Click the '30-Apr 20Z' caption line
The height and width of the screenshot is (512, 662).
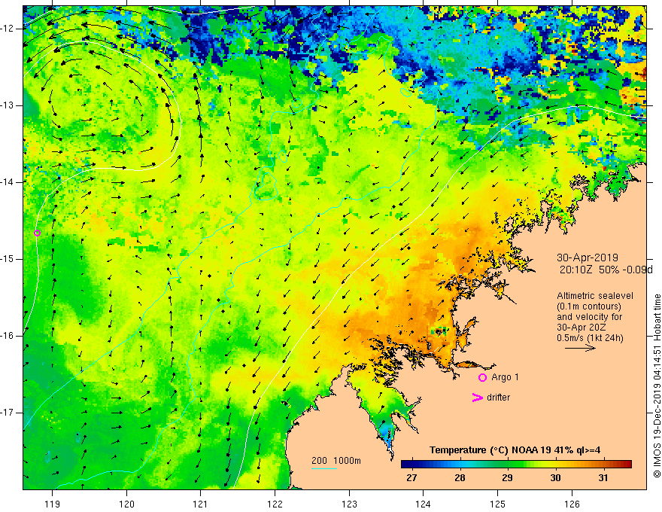tap(582, 328)
